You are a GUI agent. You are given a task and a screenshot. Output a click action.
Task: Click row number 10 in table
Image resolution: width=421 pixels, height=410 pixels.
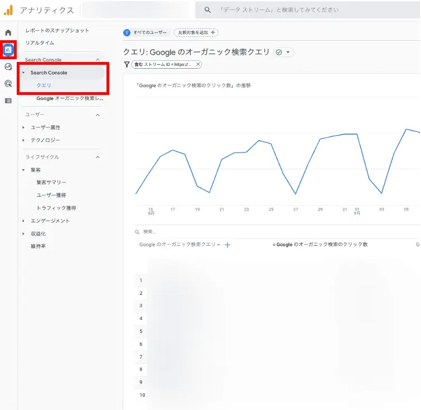tap(142, 395)
